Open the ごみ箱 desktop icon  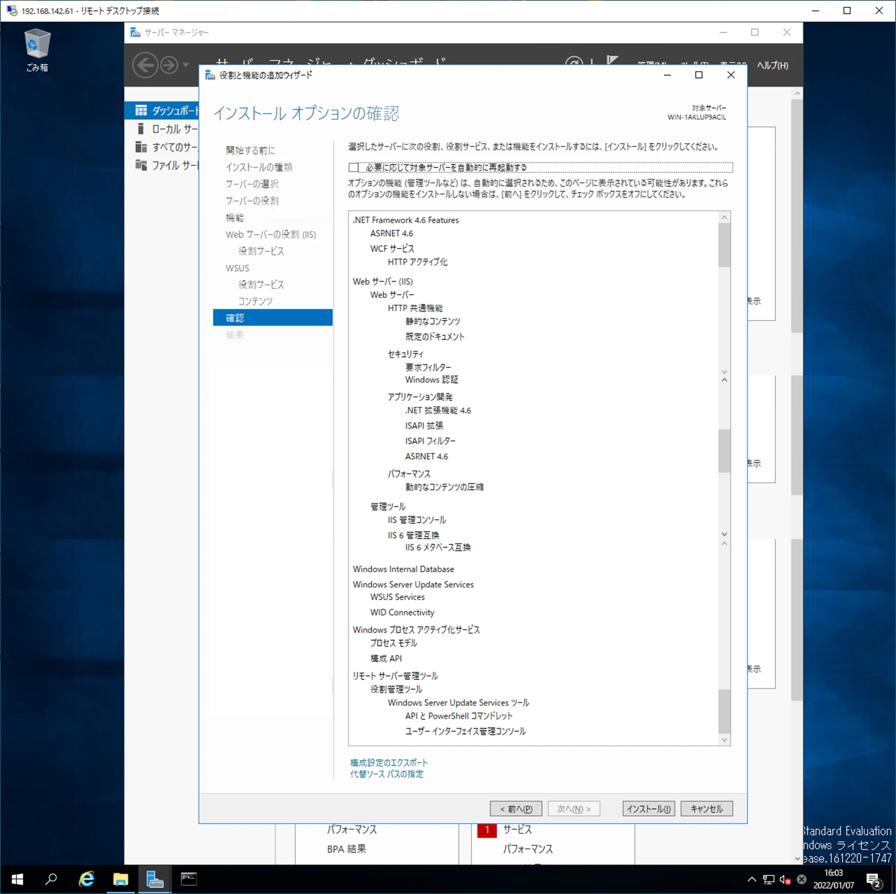click(x=37, y=50)
